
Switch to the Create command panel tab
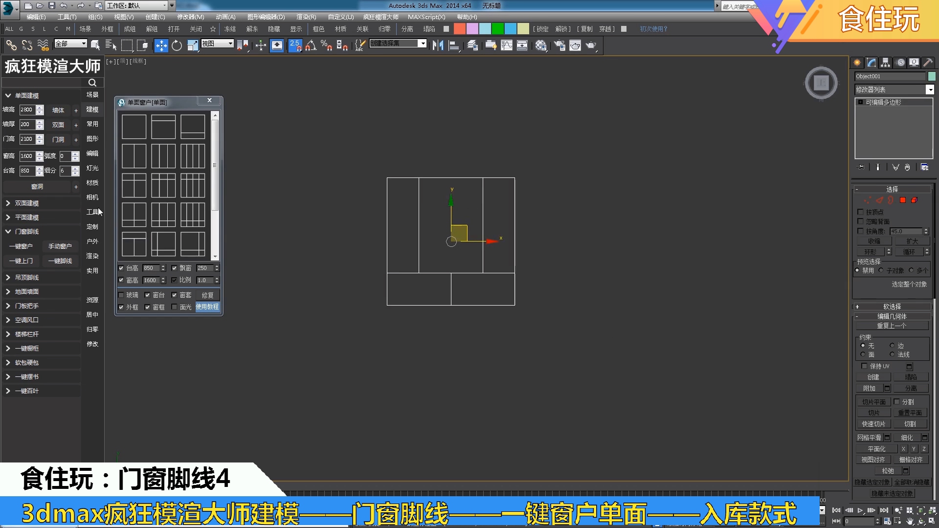click(857, 63)
